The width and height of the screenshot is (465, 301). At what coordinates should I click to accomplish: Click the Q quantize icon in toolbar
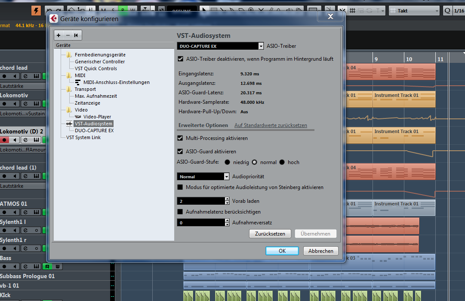pos(447,11)
